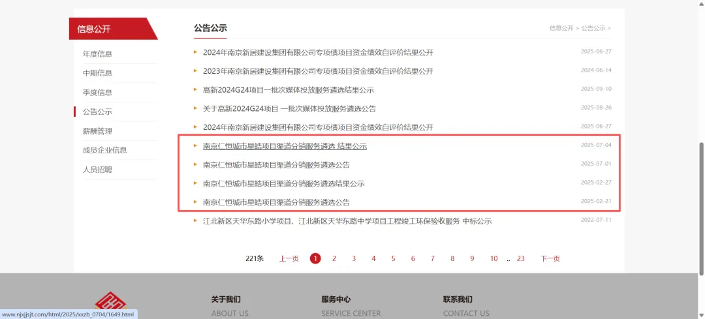The image size is (705, 319).
Task: Click 信息公开 breadcrumb link
Action: [561, 28]
